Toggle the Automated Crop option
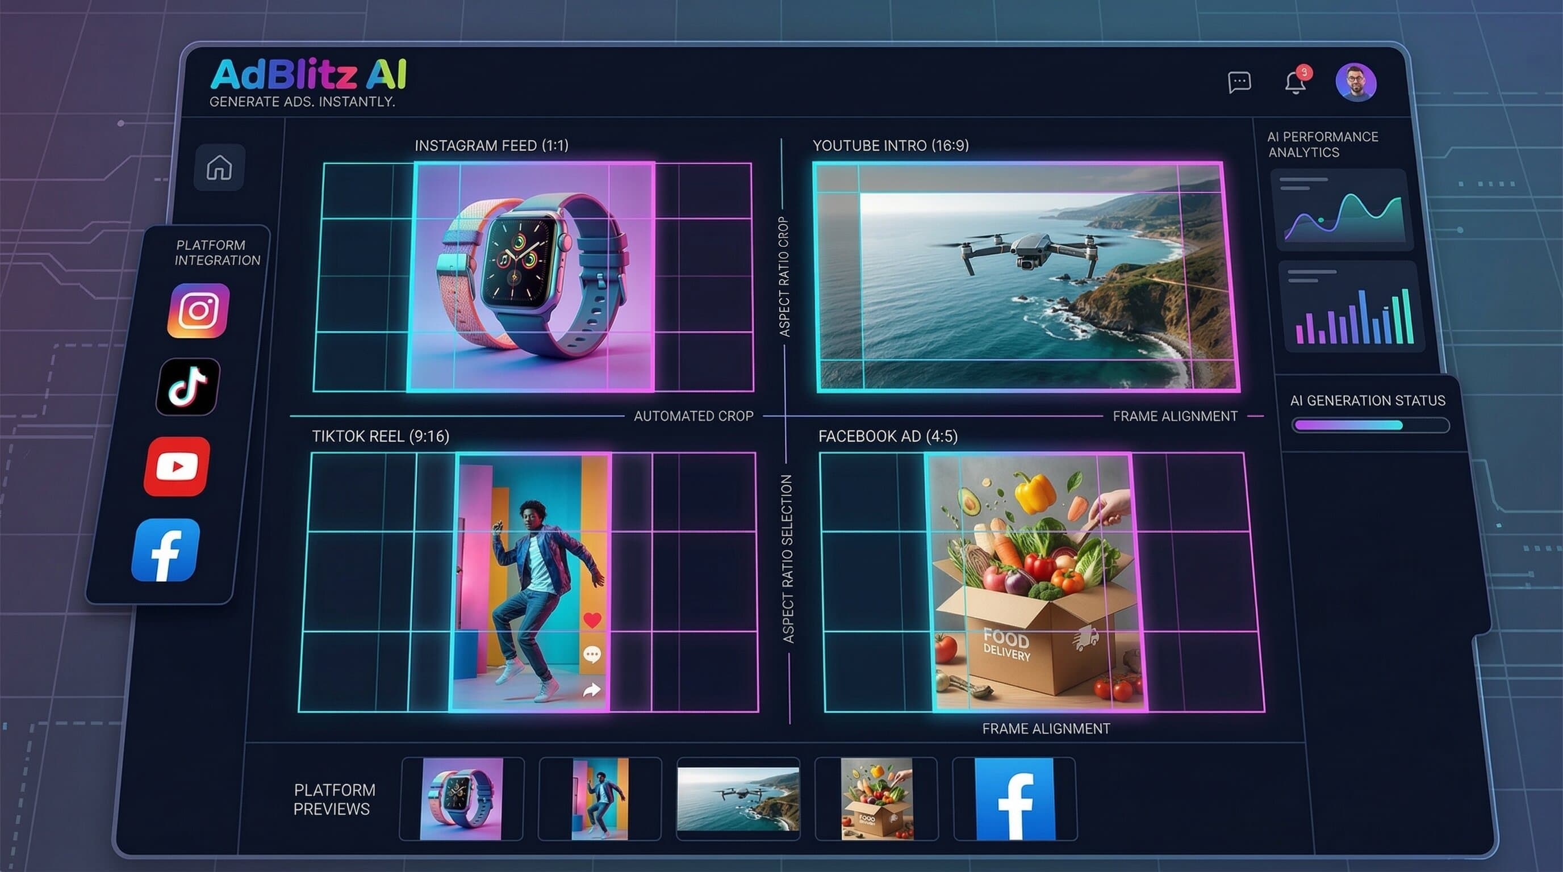1563x872 pixels. click(x=693, y=416)
